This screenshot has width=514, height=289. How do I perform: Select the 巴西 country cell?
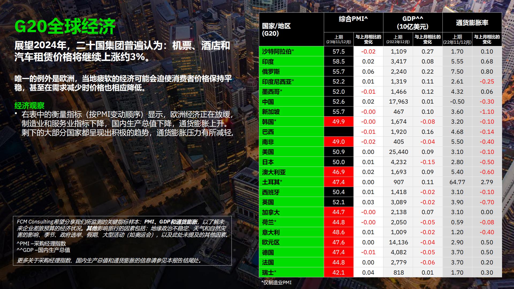click(292, 132)
